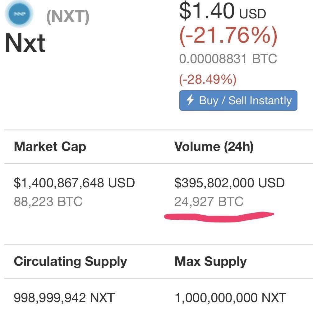Click the Volume (24h) column header
The width and height of the screenshot is (313, 309).
point(214,147)
